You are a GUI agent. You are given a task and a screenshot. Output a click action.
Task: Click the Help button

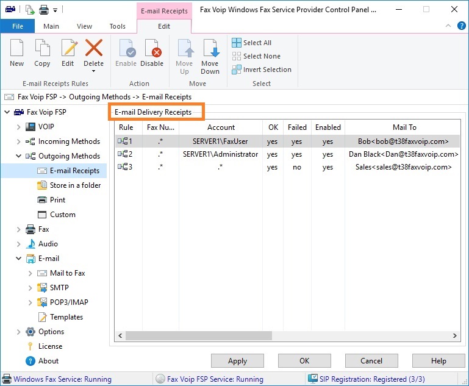(x=439, y=361)
